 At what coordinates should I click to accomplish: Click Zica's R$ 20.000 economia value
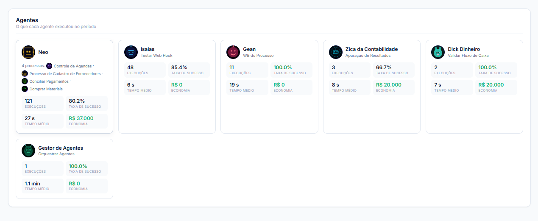[x=389, y=85]
